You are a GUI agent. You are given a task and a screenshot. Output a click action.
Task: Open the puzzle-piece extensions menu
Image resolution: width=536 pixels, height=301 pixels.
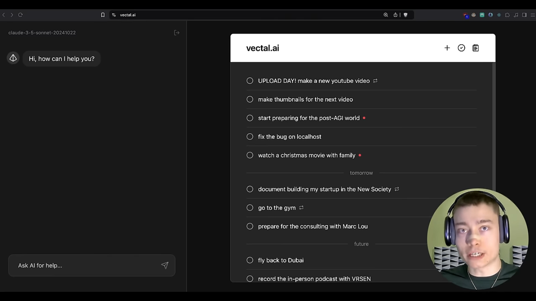pyautogui.click(x=507, y=15)
